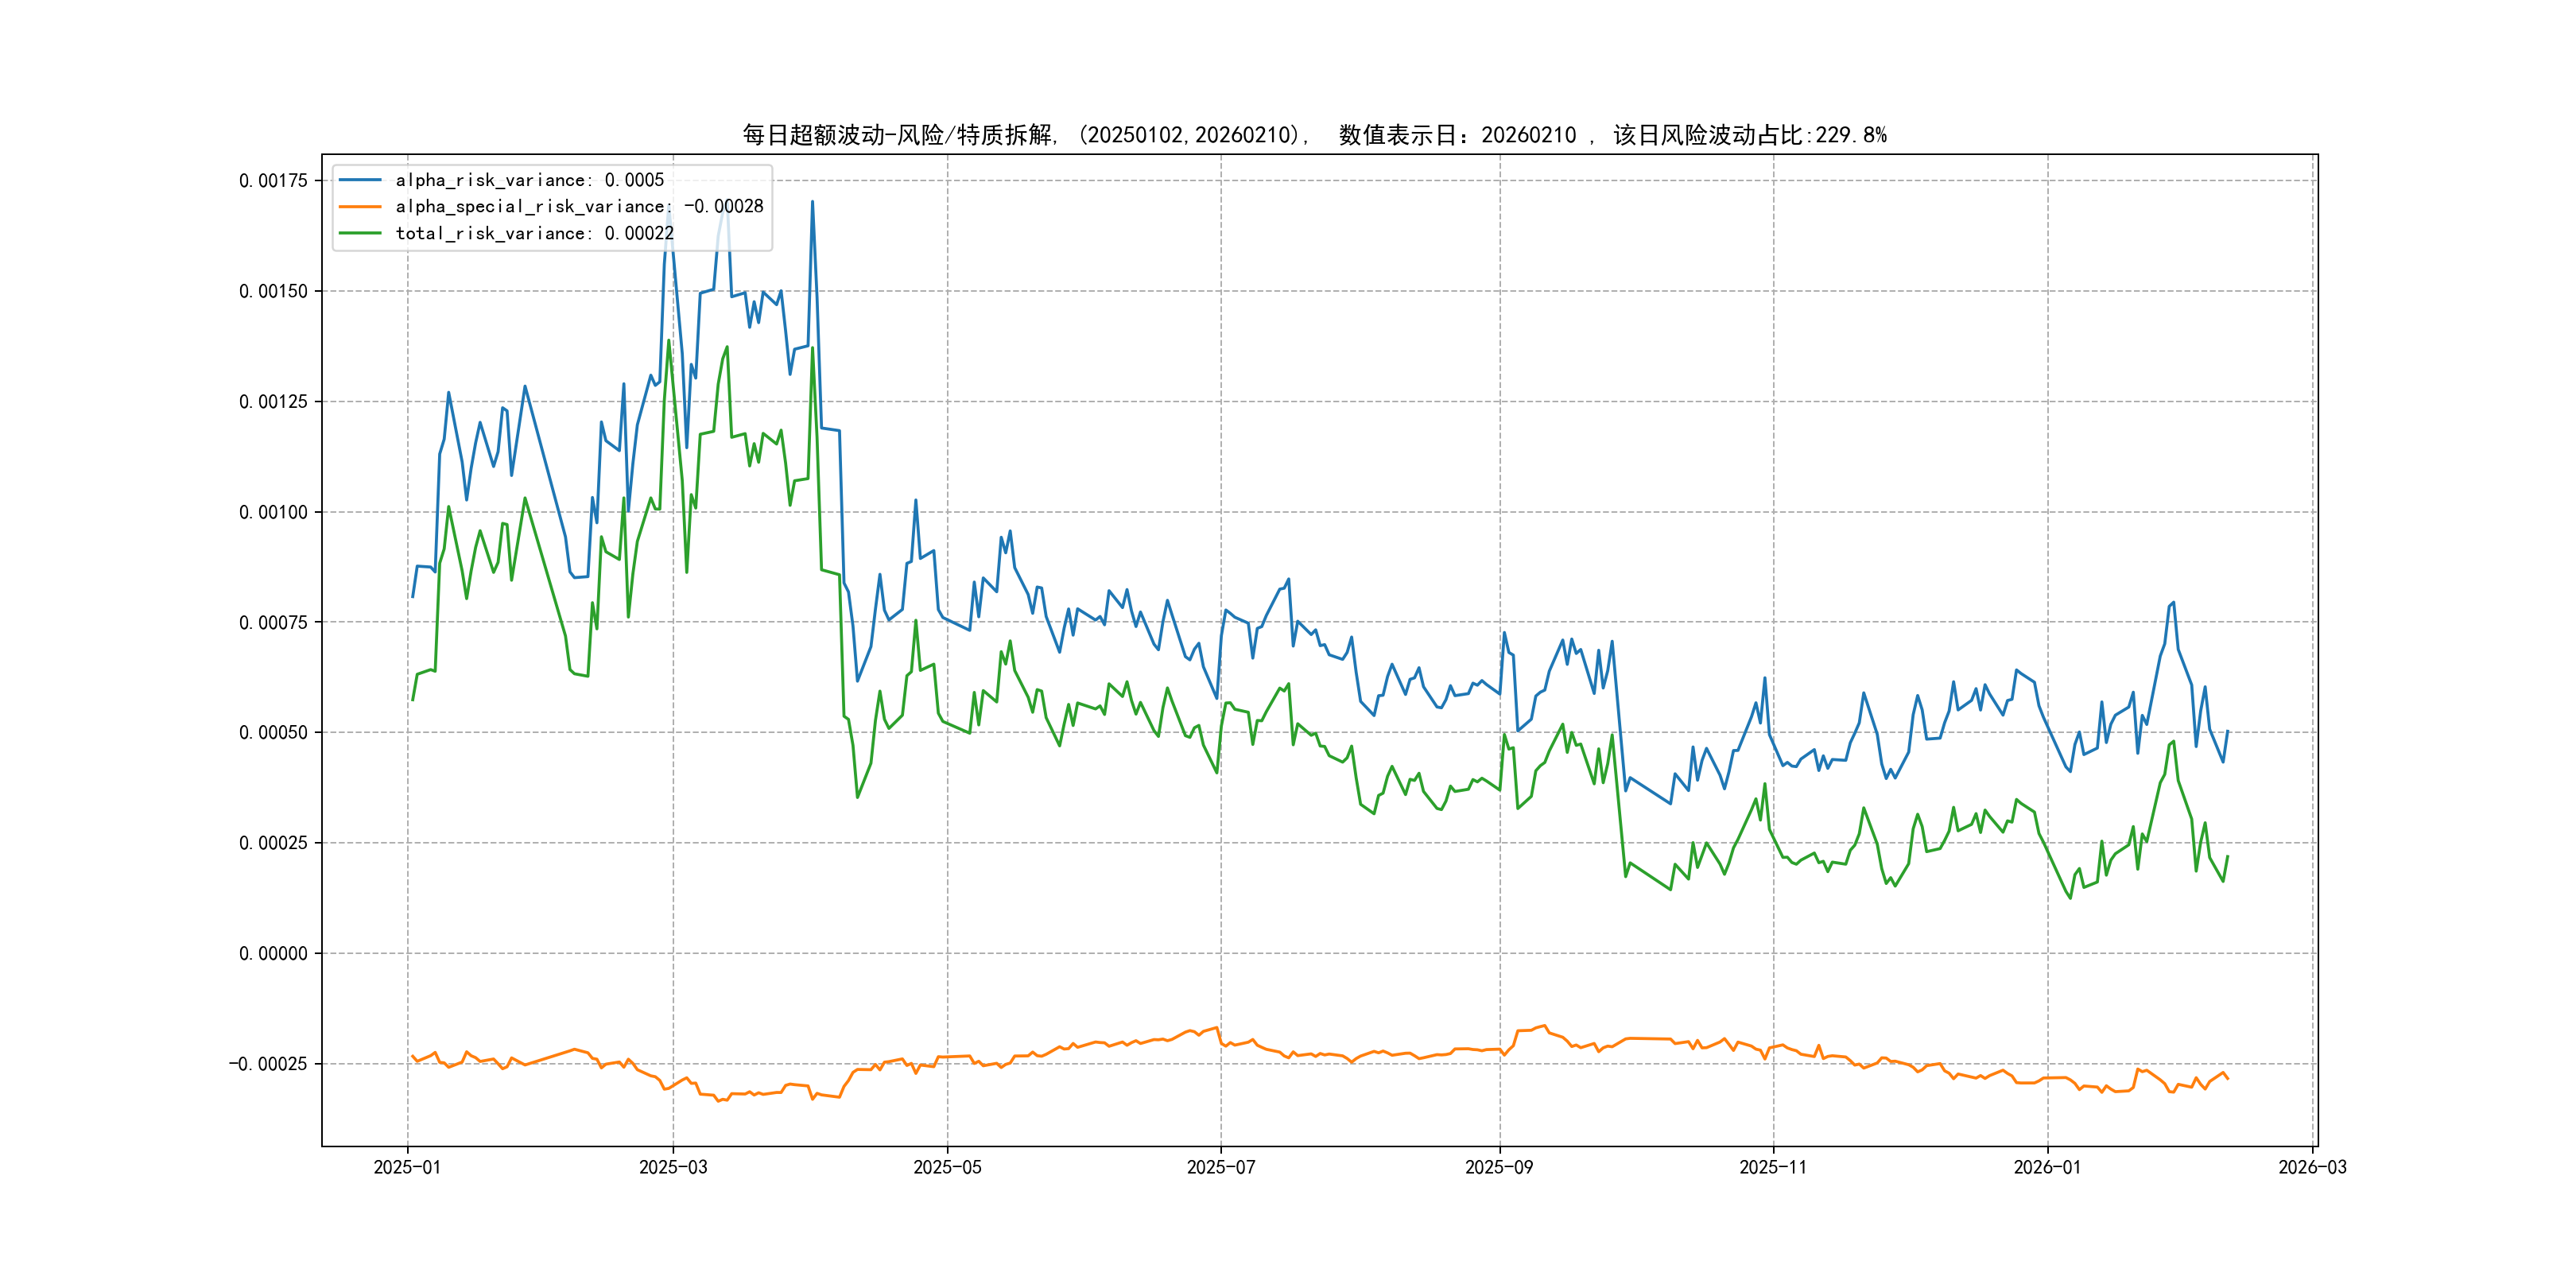Click the 2025-11 x-axis tick label
Screen dimensions: 2576x1288
[1773, 1167]
